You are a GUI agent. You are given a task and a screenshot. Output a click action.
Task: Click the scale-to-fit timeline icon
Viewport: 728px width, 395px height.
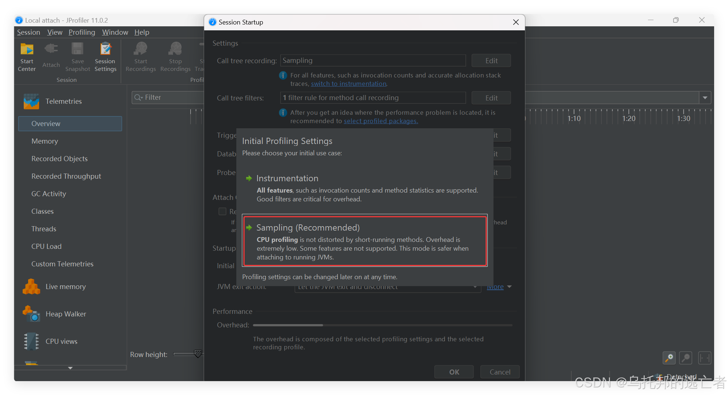tap(704, 358)
